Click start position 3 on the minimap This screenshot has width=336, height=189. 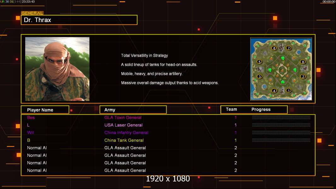pyautogui.click(x=260, y=77)
